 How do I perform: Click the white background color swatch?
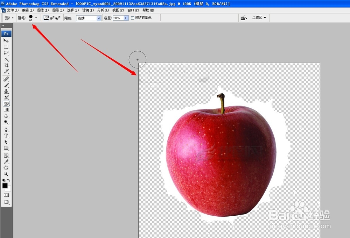point(9,189)
